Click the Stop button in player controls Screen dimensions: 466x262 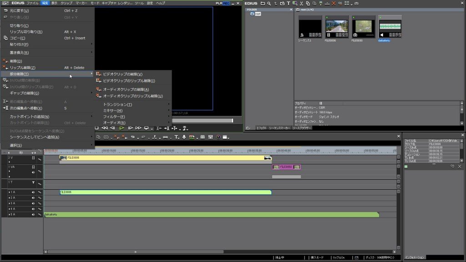point(96,128)
